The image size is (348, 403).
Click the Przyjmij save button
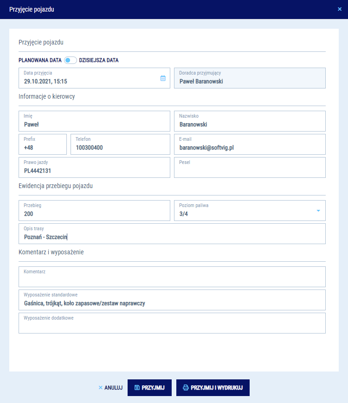(149, 388)
